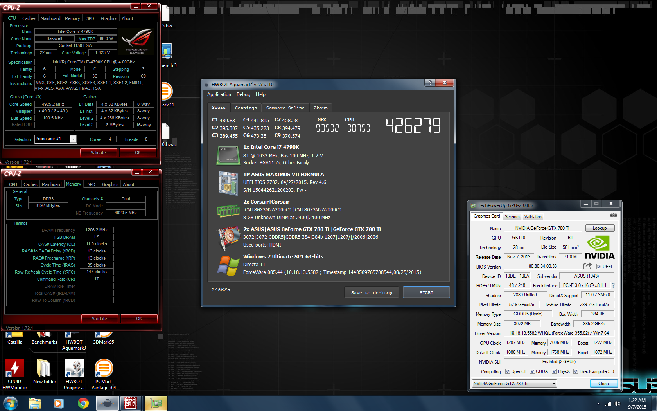Open Graphics tab in CPU-Z window showing Memory
The image size is (657, 411).
click(110, 184)
